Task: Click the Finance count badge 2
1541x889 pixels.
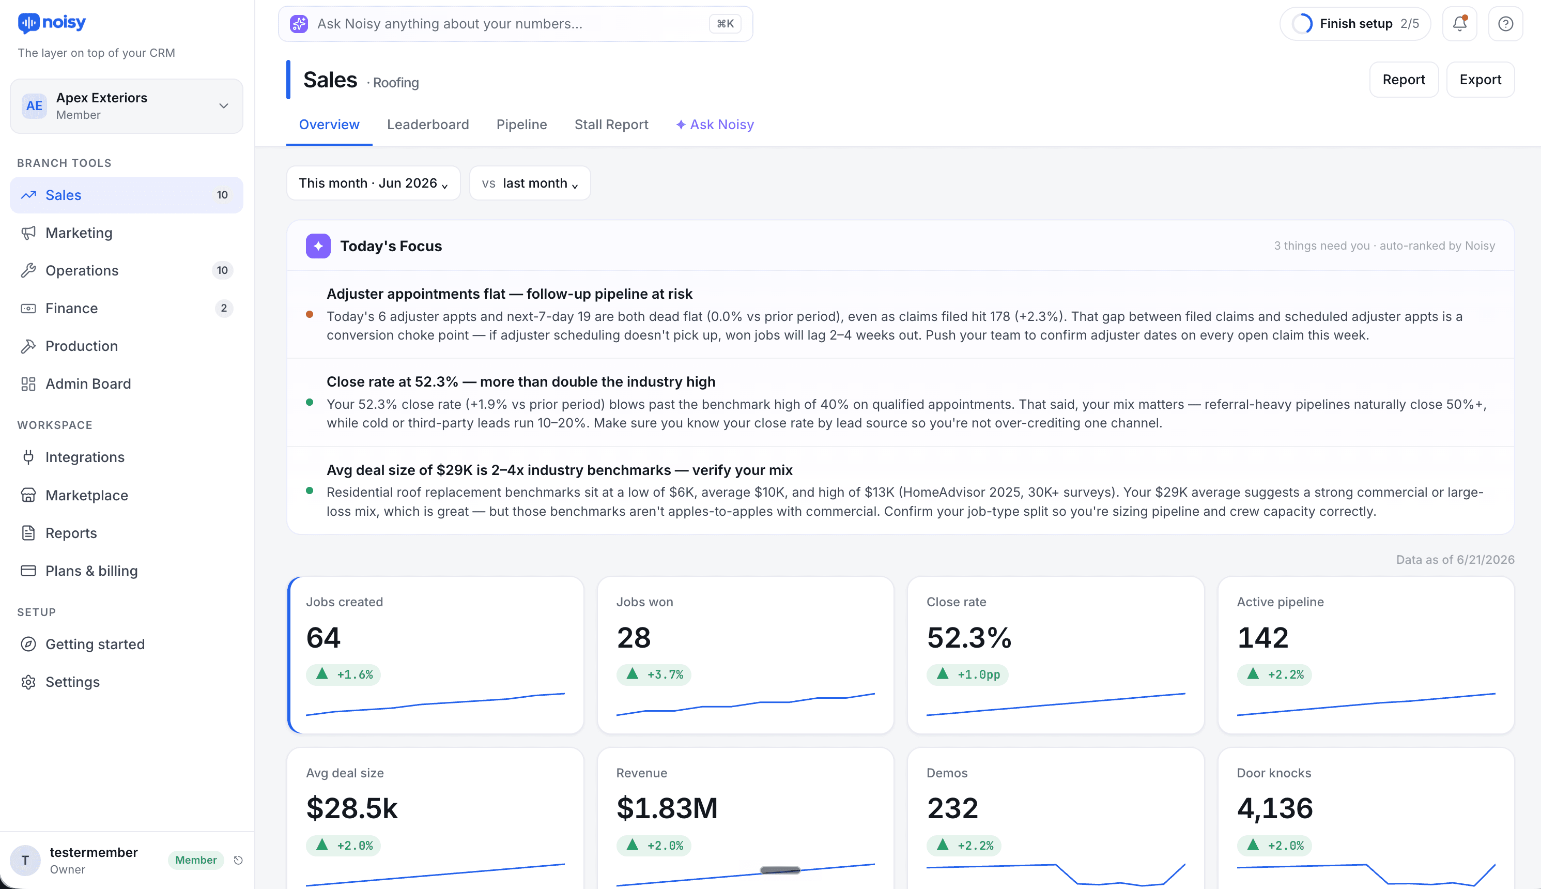Action: [223, 309]
